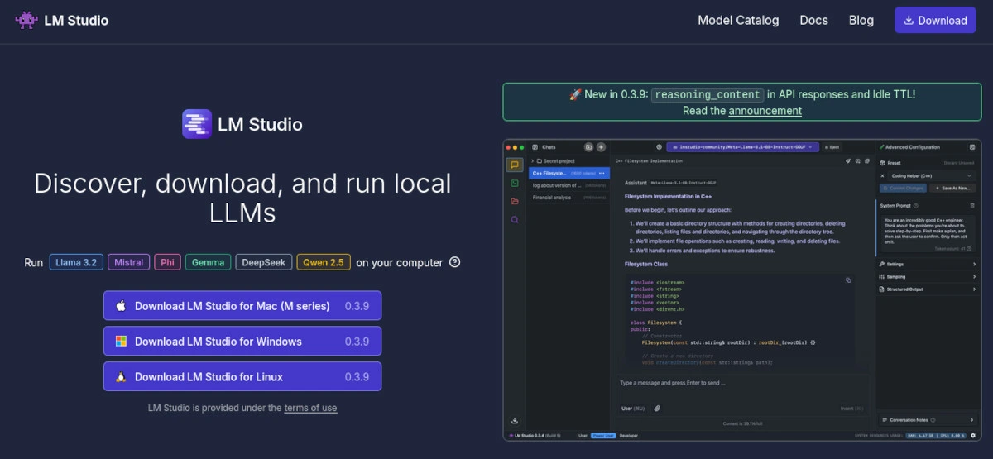
Task: Click the trash icon next to System Prompt
Action: [x=972, y=205]
